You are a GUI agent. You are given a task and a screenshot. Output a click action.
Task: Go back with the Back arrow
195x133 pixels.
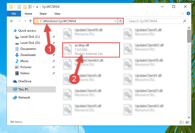[12, 21]
